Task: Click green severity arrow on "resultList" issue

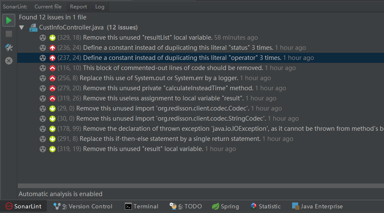Action: (53, 38)
